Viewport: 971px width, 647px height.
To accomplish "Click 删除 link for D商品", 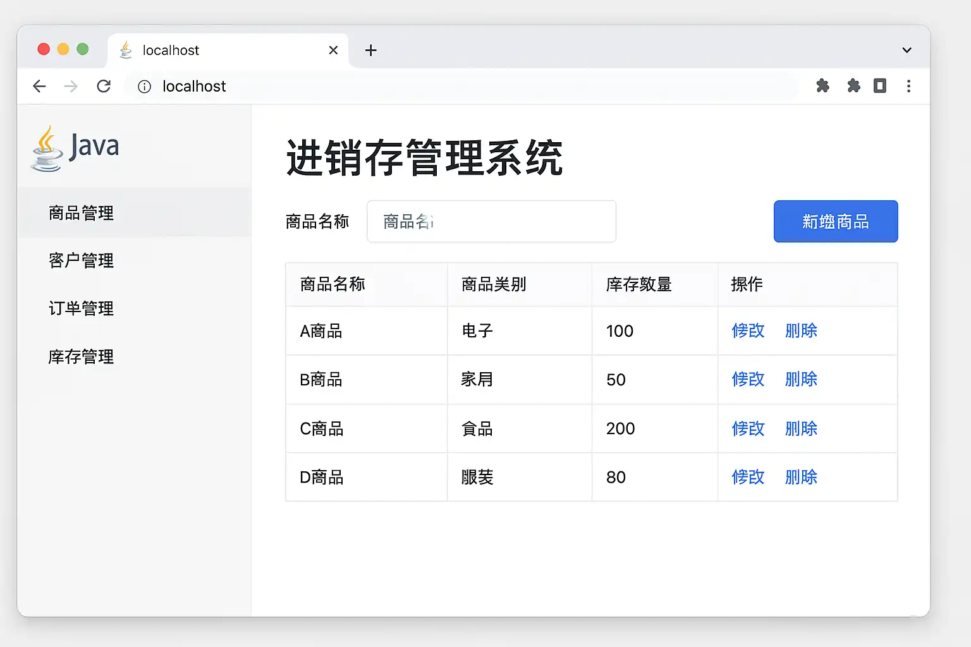I will click(801, 477).
